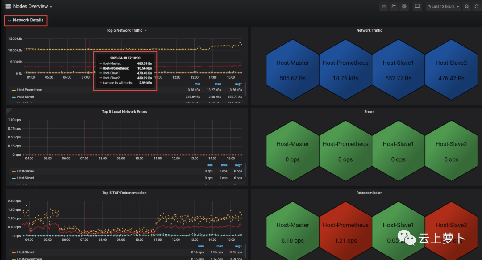
Task: Share the dashboard via share icon
Action: pos(394,6)
